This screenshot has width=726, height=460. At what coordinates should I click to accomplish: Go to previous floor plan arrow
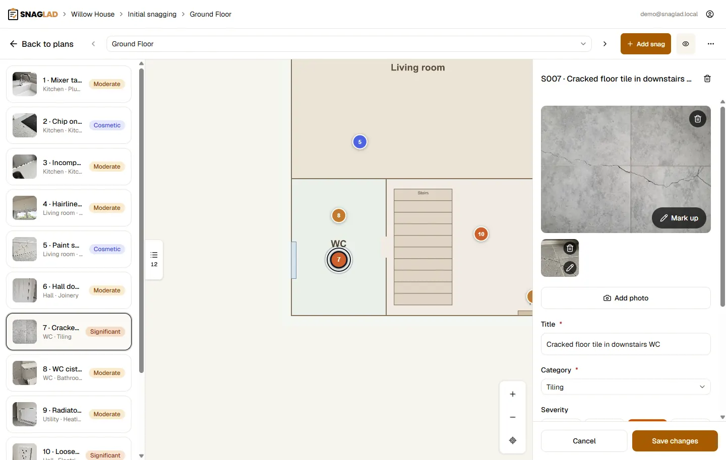(x=93, y=44)
